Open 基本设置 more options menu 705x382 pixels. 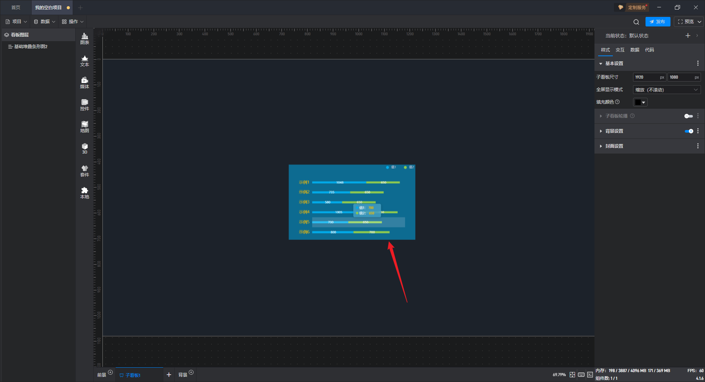coord(698,64)
